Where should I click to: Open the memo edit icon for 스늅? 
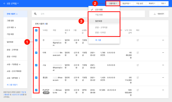[138, 65]
